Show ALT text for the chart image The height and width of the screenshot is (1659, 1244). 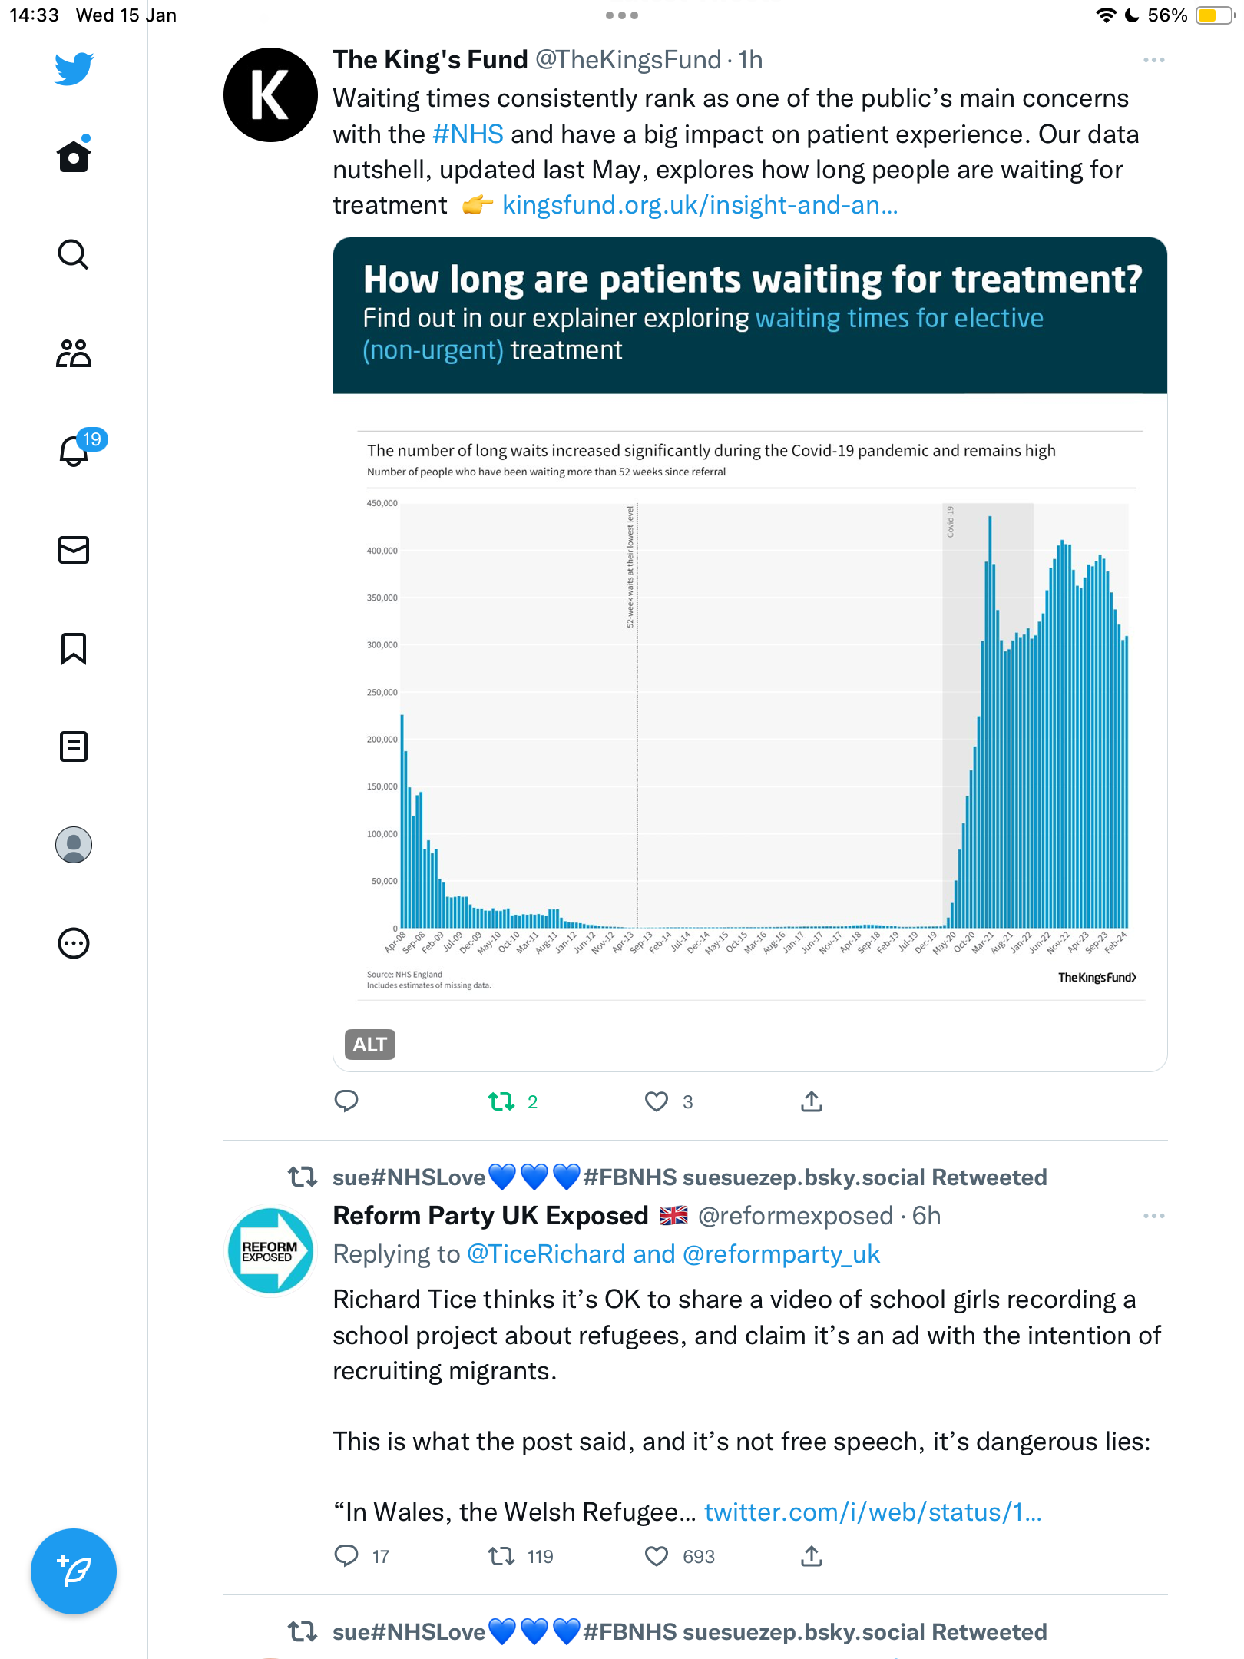370,1045
